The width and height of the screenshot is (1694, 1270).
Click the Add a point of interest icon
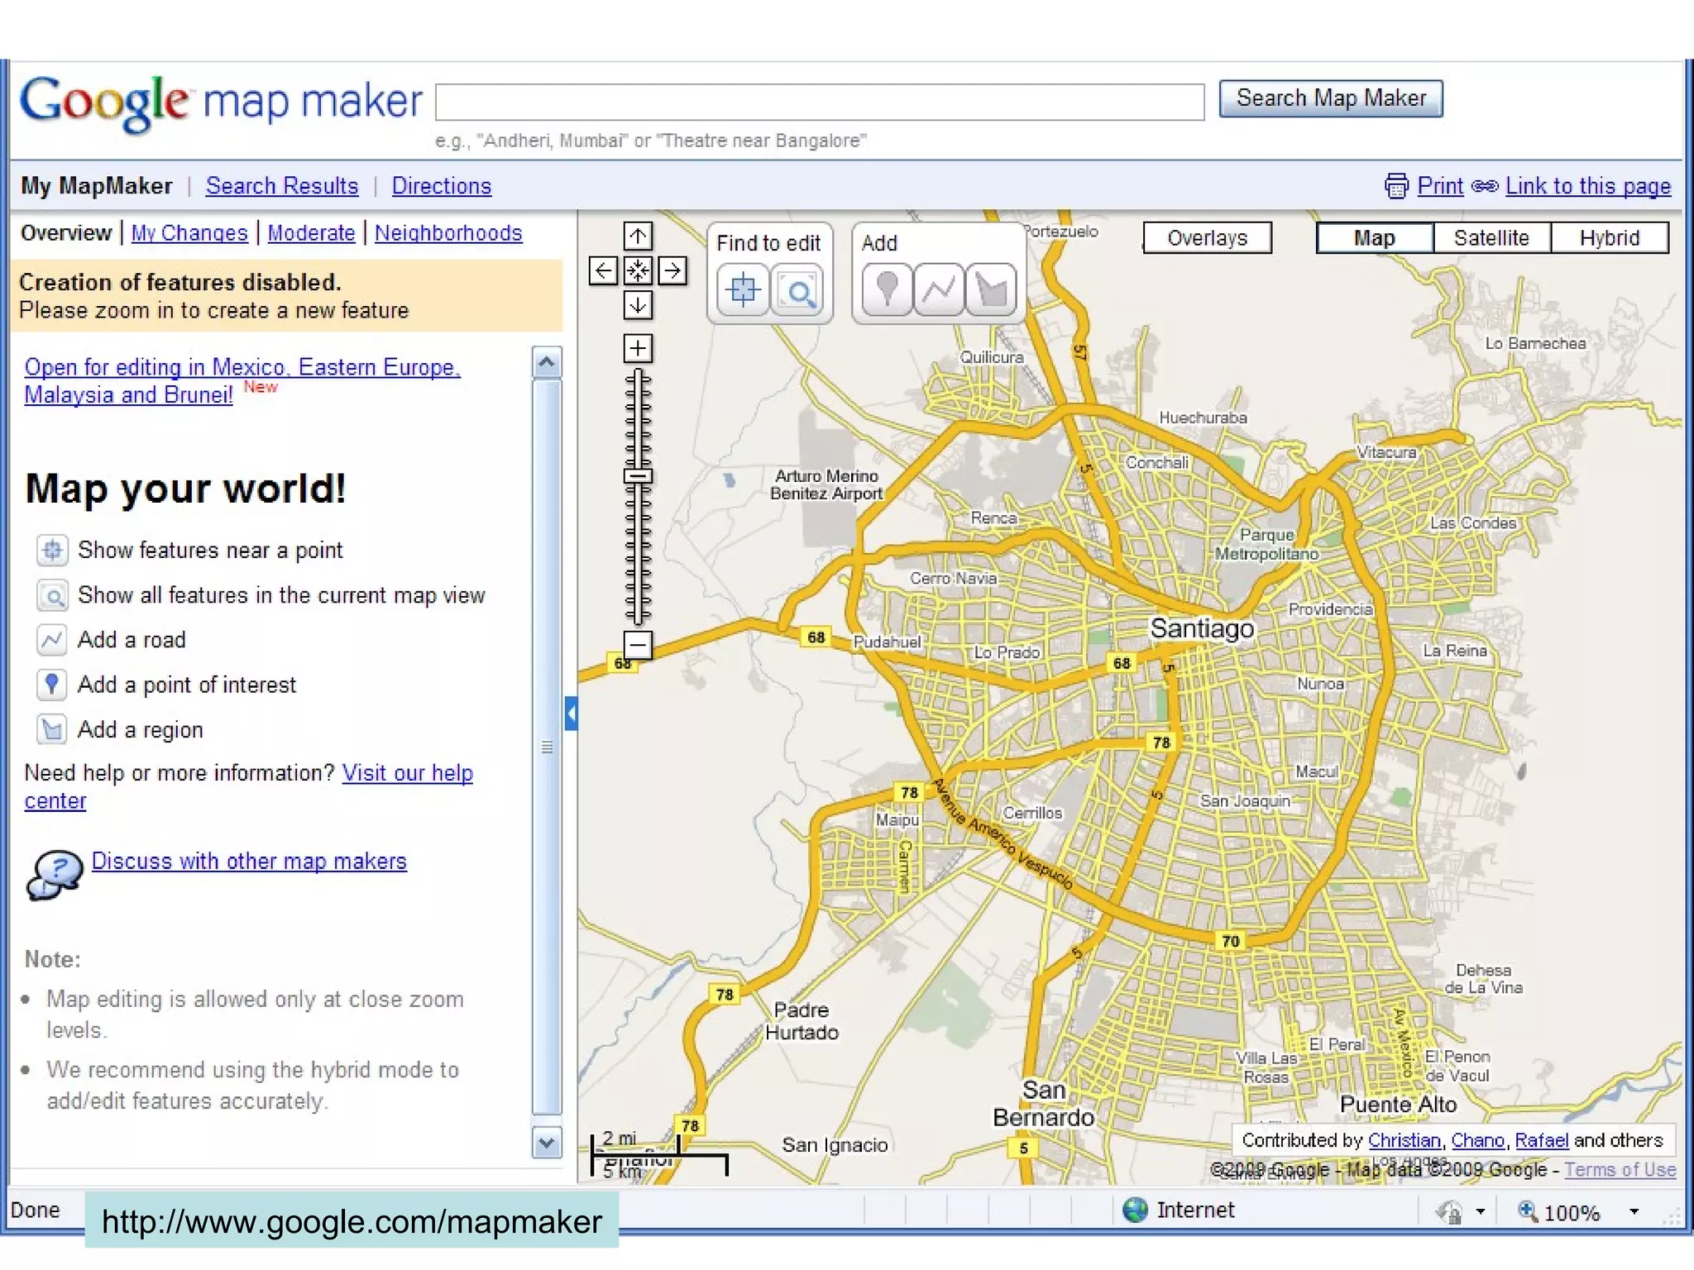52,685
